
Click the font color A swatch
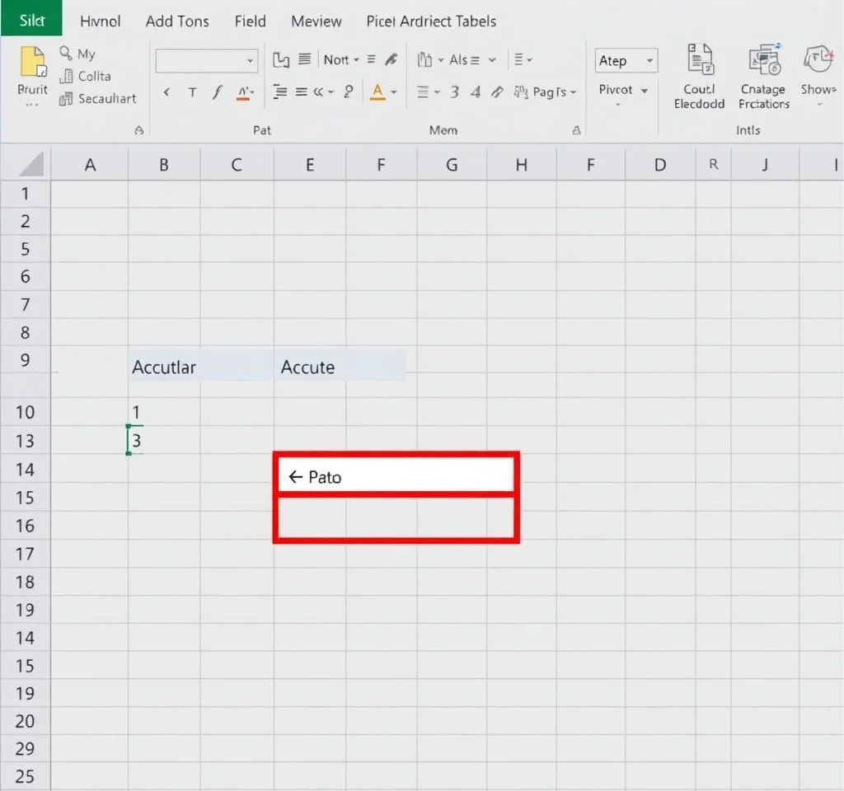[377, 91]
